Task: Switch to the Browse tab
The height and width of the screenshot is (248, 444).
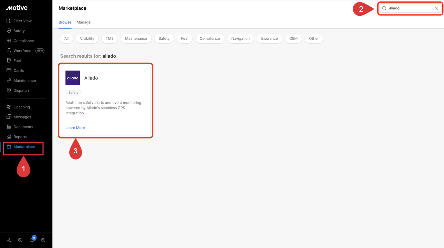Action: click(x=65, y=22)
